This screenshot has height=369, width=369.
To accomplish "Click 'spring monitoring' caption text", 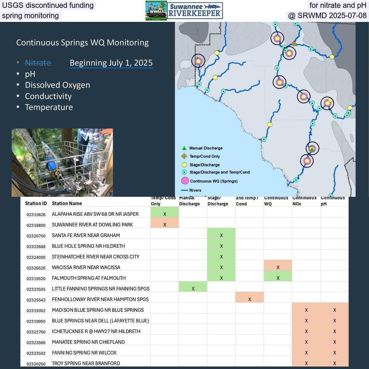I will pos(30,15).
